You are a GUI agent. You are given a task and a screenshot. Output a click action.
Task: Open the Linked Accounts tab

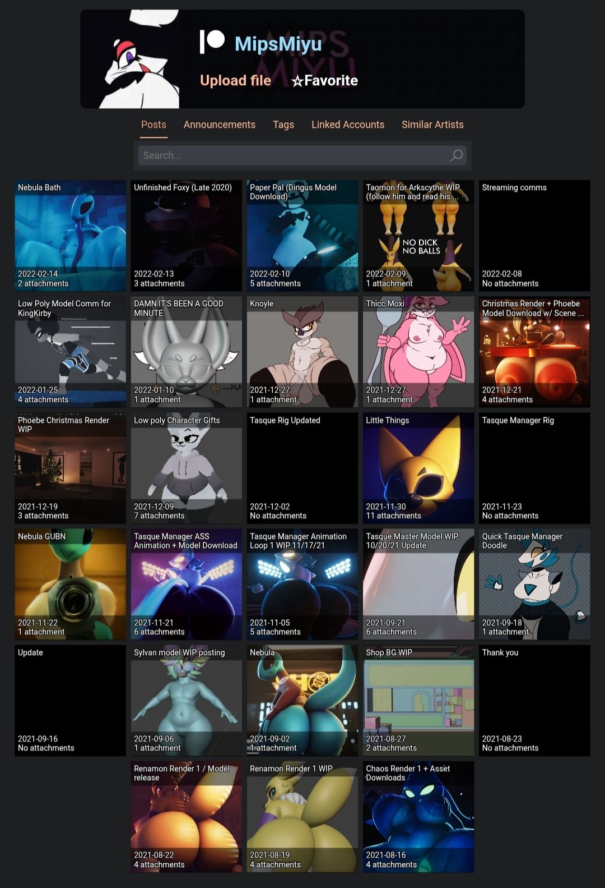coord(348,125)
